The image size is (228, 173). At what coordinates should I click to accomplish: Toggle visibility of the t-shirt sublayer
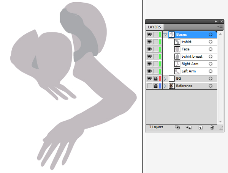[x=149, y=42]
